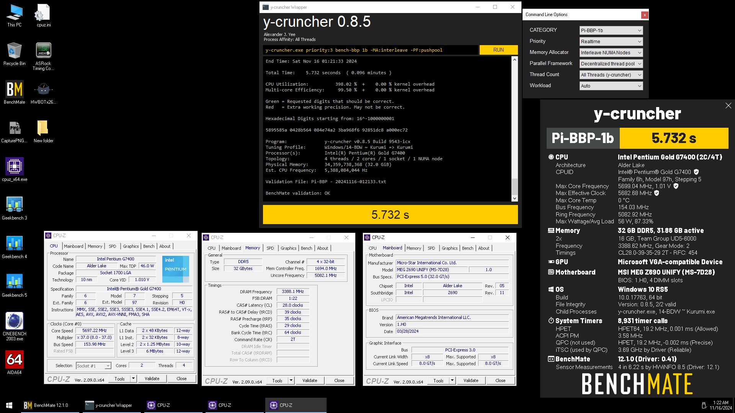Screen dimensions: 735x413
Task: Open CapturePNG desktop icon
Action: click(x=15, y=131)
